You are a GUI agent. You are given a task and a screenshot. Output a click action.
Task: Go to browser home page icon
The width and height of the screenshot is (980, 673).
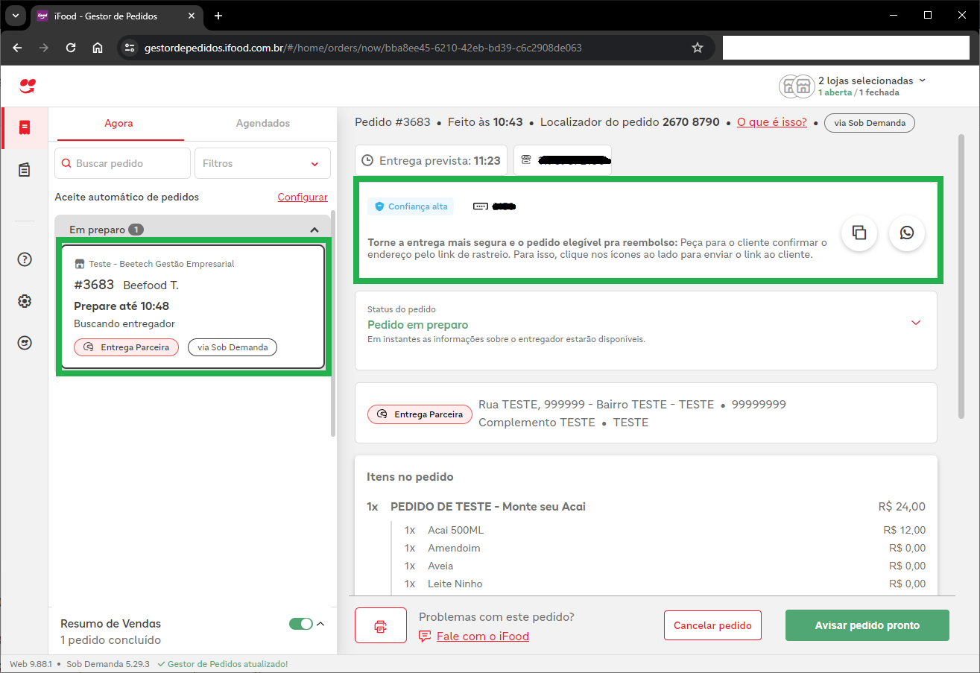pos(98,48)
